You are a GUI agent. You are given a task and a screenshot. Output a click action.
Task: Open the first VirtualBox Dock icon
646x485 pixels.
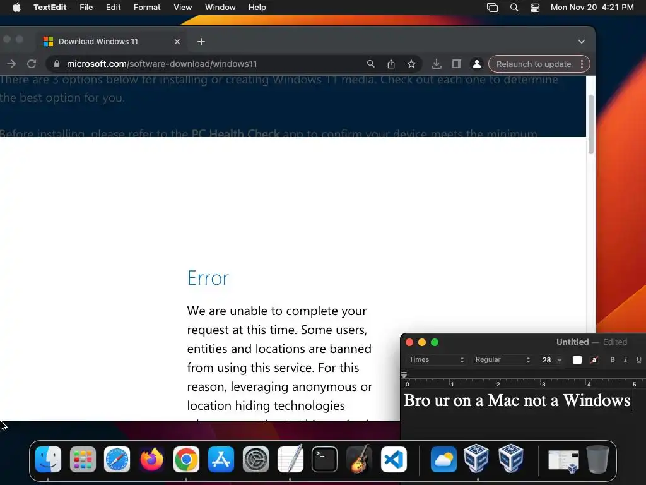477,458
